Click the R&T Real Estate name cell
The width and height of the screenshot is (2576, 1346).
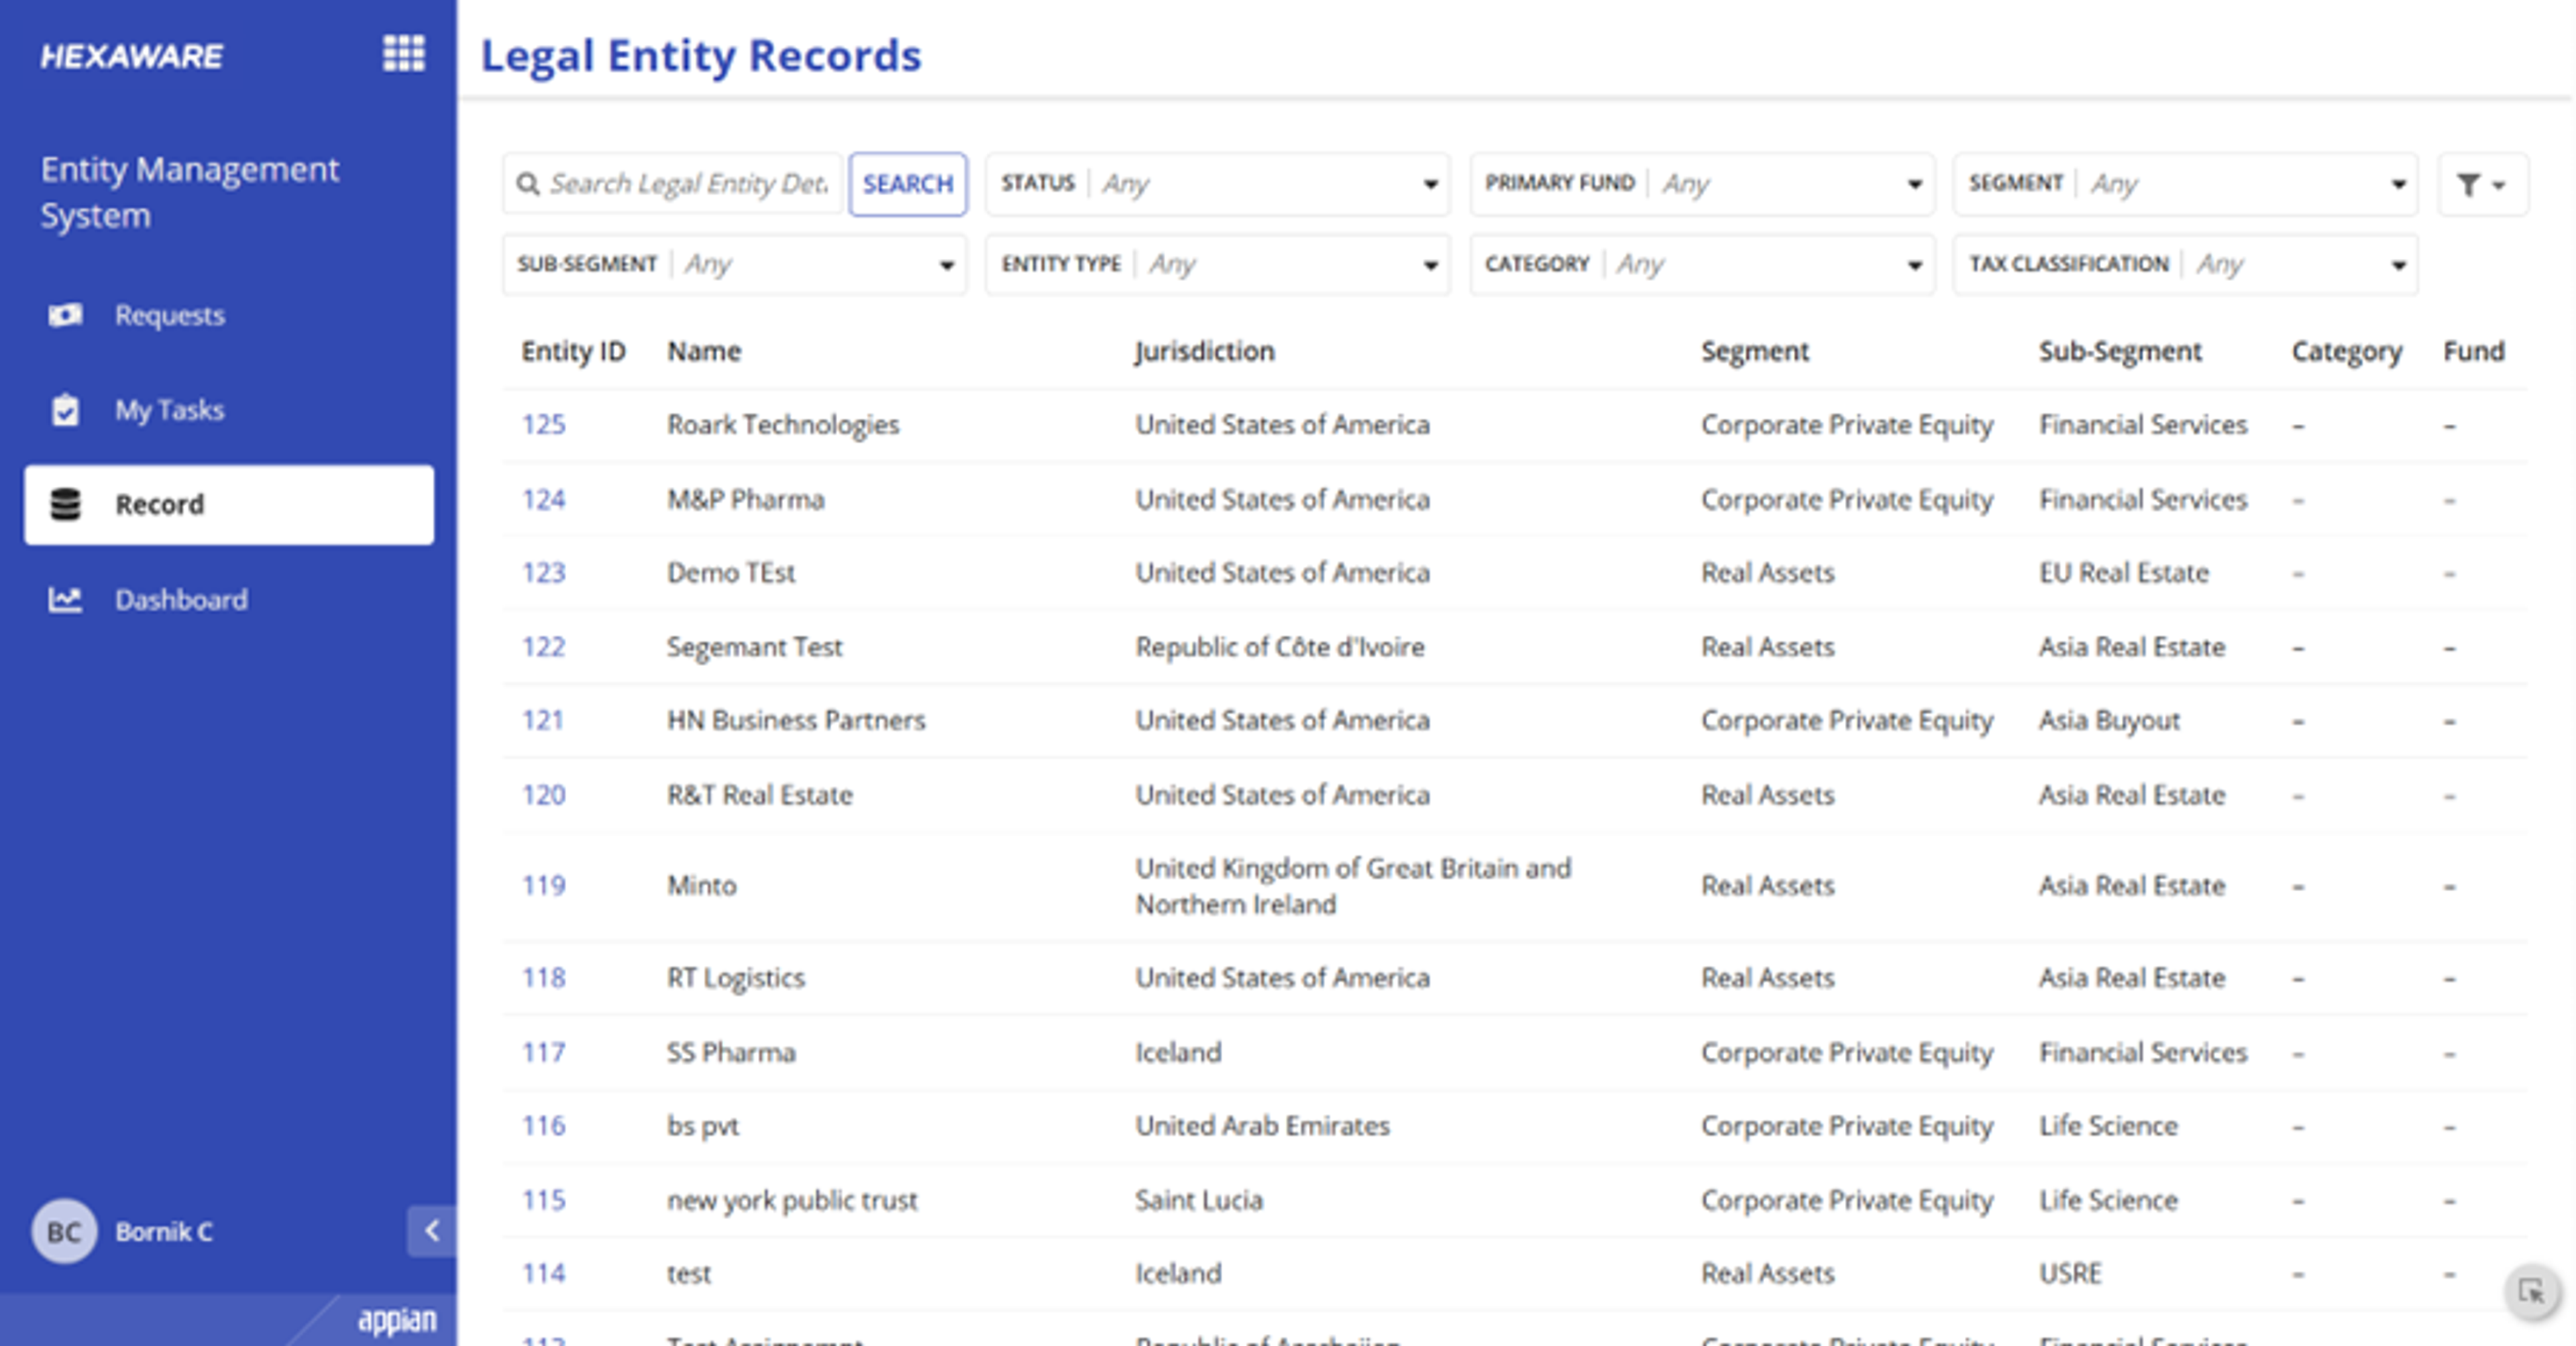click(760, 795)
